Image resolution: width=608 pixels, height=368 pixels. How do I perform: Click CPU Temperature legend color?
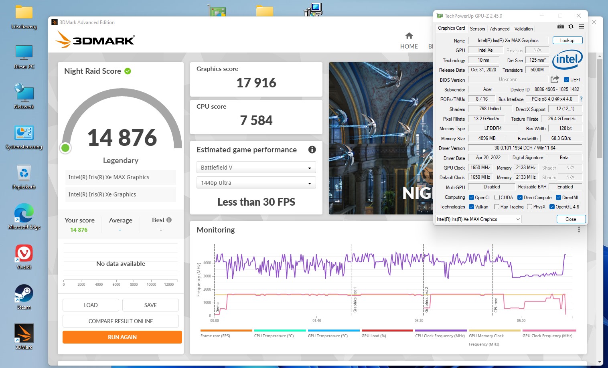coord(280,331)
